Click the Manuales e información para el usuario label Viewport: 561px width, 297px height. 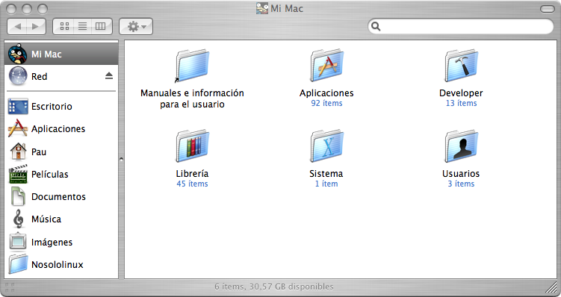click(x=192, y=99)
